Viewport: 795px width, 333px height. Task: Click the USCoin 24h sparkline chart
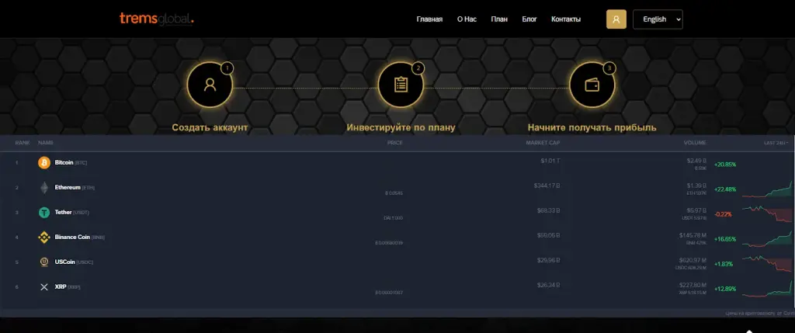(x=766, y=264)
